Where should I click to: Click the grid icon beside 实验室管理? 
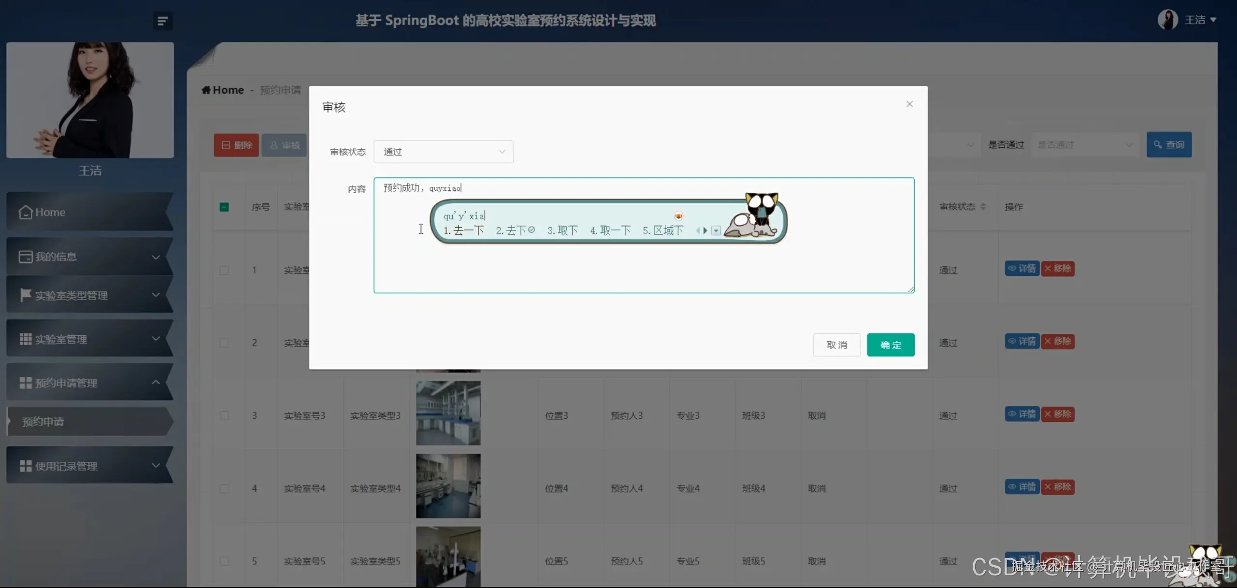25,339
